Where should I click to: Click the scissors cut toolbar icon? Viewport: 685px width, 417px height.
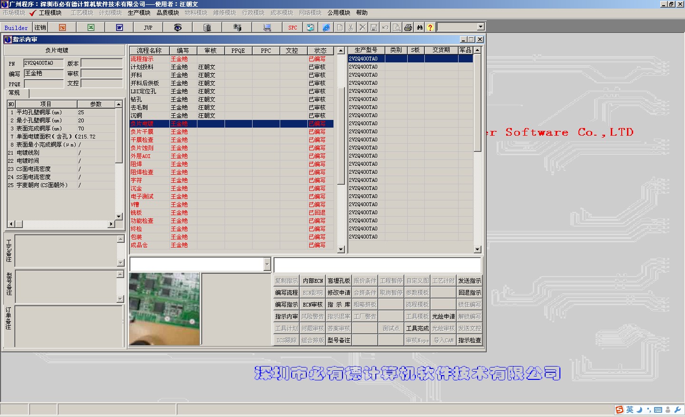click(351, 28)
